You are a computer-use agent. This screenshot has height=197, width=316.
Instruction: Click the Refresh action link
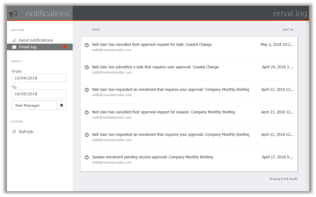25,131
